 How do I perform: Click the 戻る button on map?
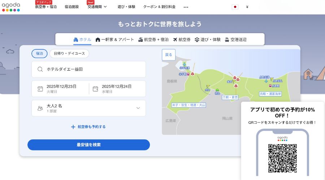(x=169, y=55)
